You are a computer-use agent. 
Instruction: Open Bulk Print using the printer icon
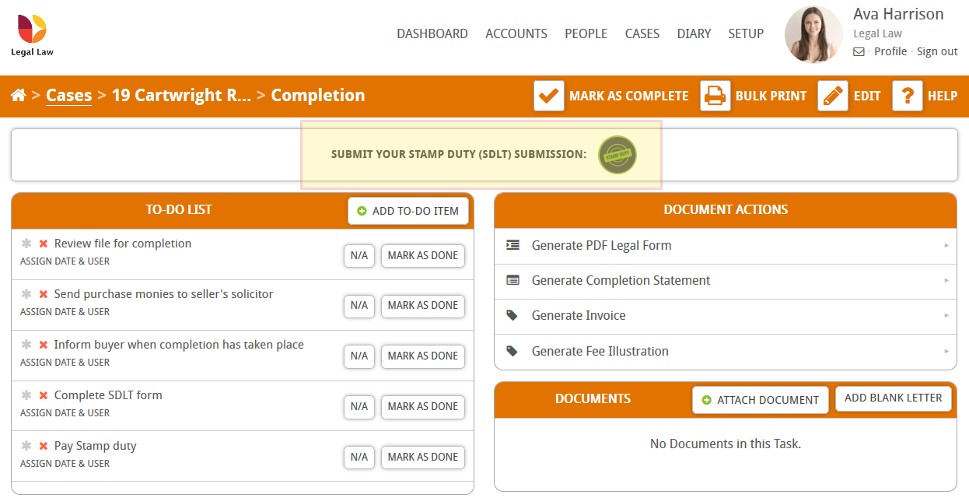point(715,96)
